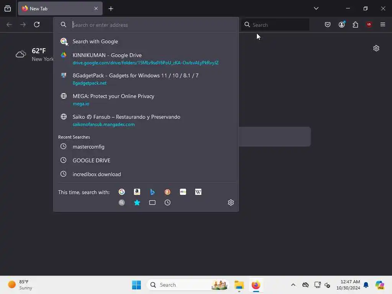This screenshot has width=392, height=294.
Task: Open the 12:47 AM clock and date
Action: point(348,285)
